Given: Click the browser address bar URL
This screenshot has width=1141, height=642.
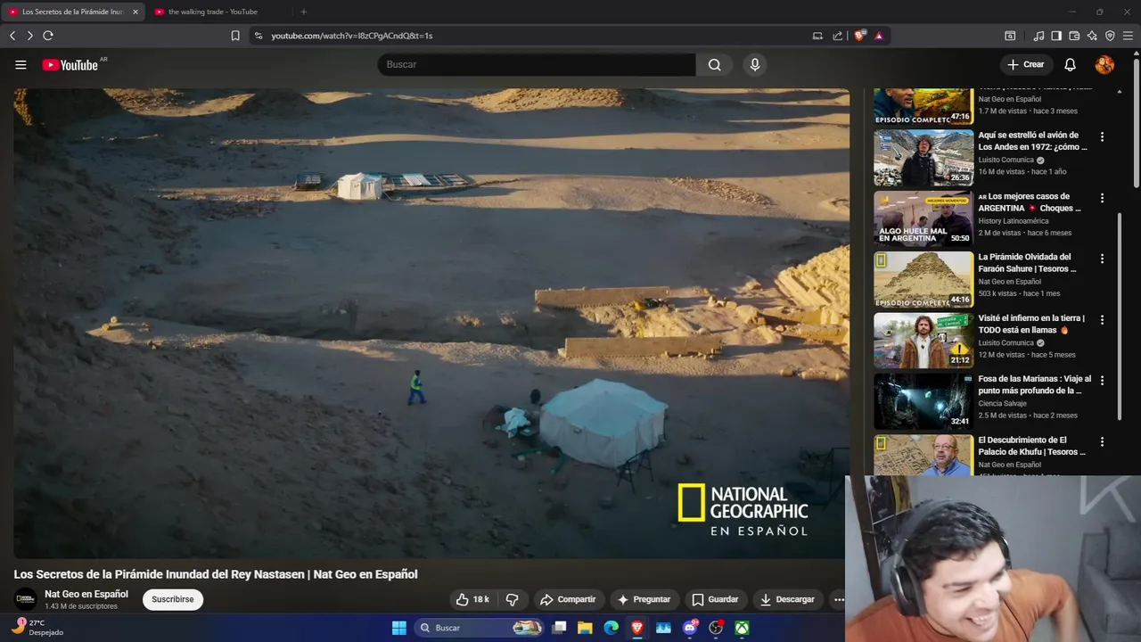Looking at the screenshot, I should tap(352, 36).
